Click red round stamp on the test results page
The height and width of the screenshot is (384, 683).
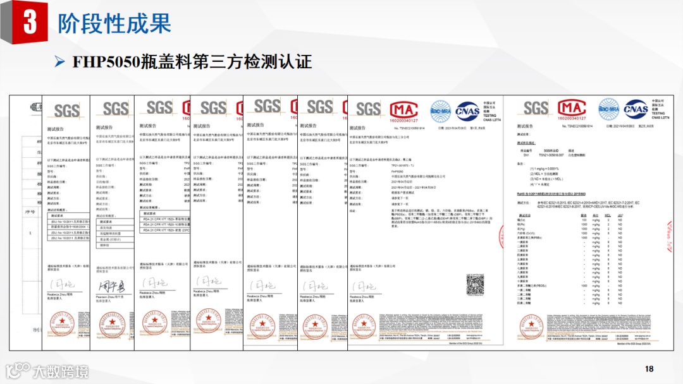[x=531, y=327]
